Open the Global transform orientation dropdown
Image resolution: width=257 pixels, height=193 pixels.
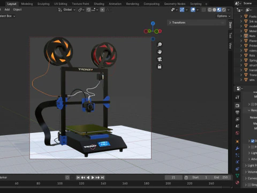tap(67, 10)
